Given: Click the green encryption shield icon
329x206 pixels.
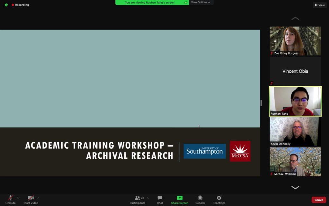Looking at the screenshot, I should click(6, 5).
